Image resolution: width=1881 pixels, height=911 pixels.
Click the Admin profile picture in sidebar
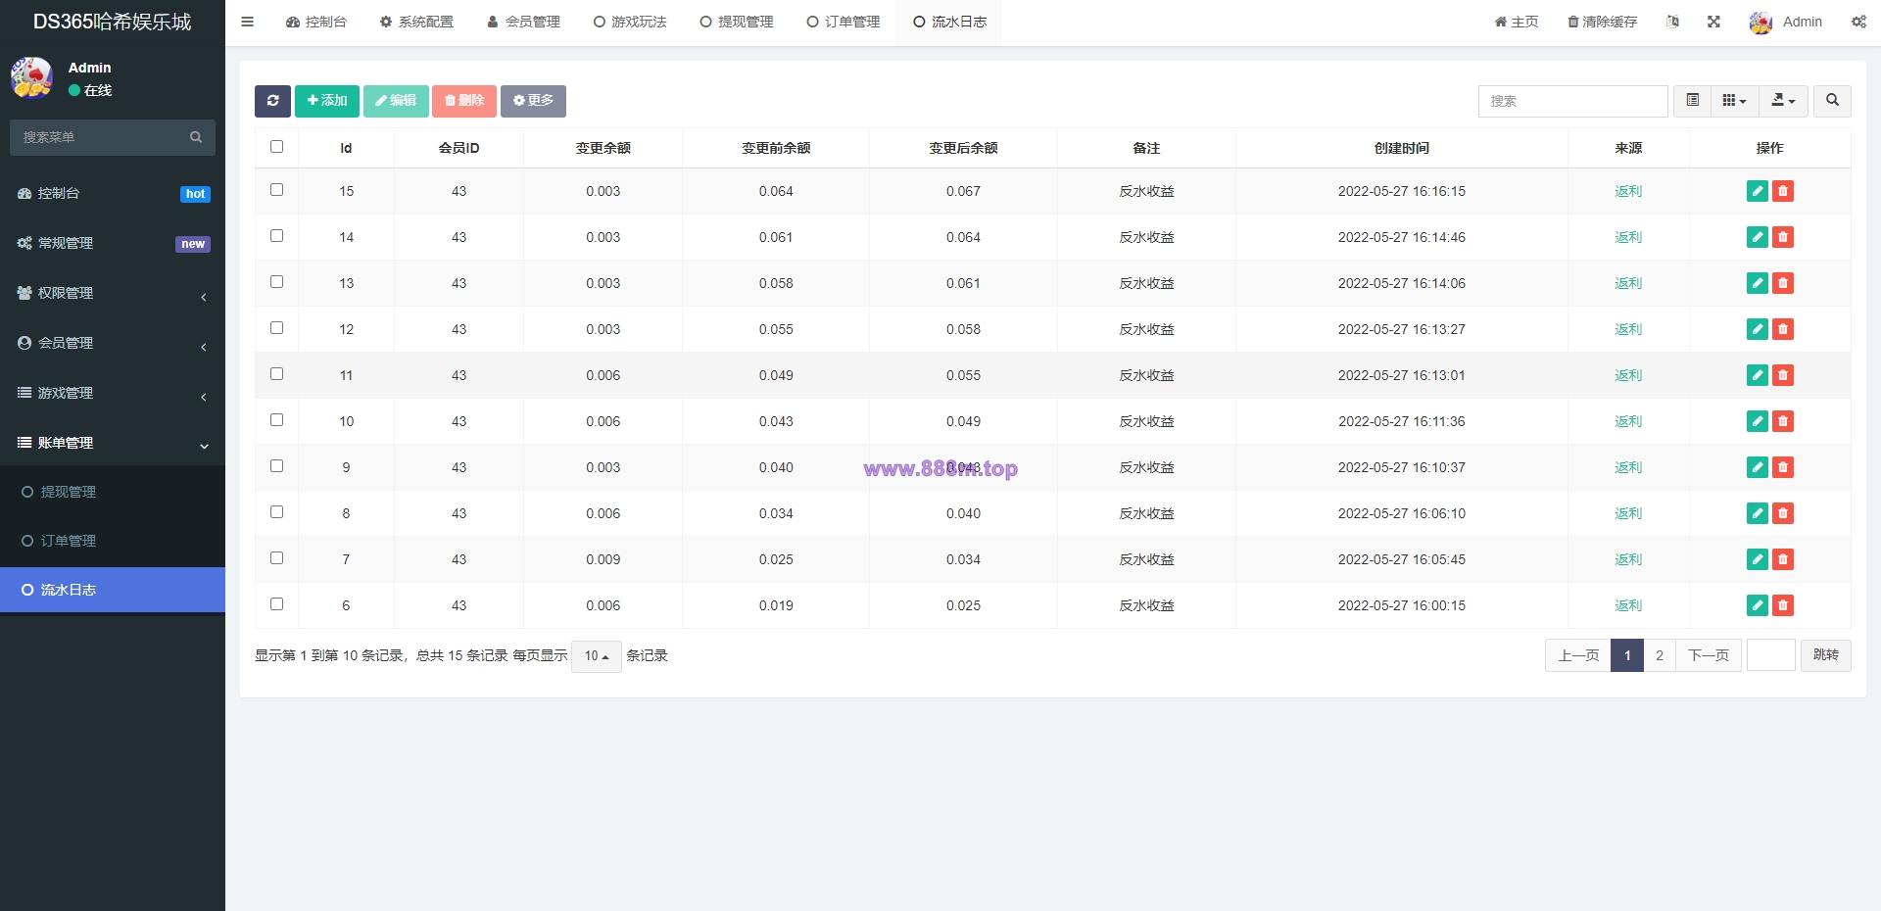[x=32, y=78]
